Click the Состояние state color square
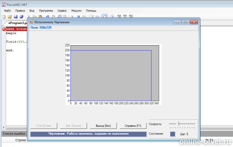Screen dimensions: 233x147 (x=172, y=134)
